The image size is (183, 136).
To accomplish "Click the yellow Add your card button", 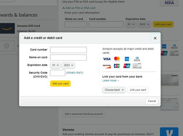I will click(60, 83).
